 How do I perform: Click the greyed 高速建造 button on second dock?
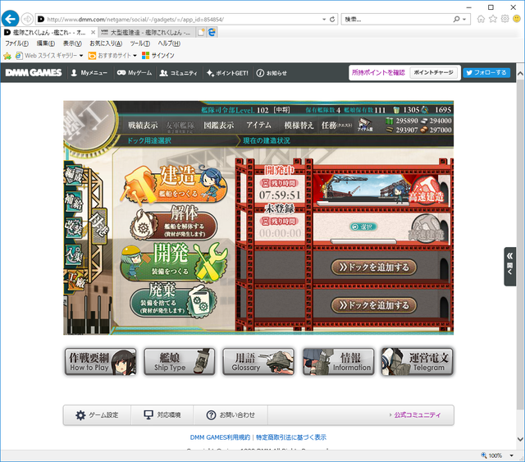point(426,228)
